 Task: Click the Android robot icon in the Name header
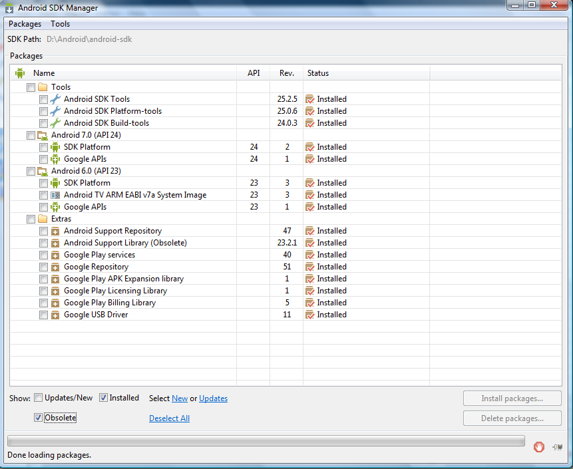coord(19,73)
